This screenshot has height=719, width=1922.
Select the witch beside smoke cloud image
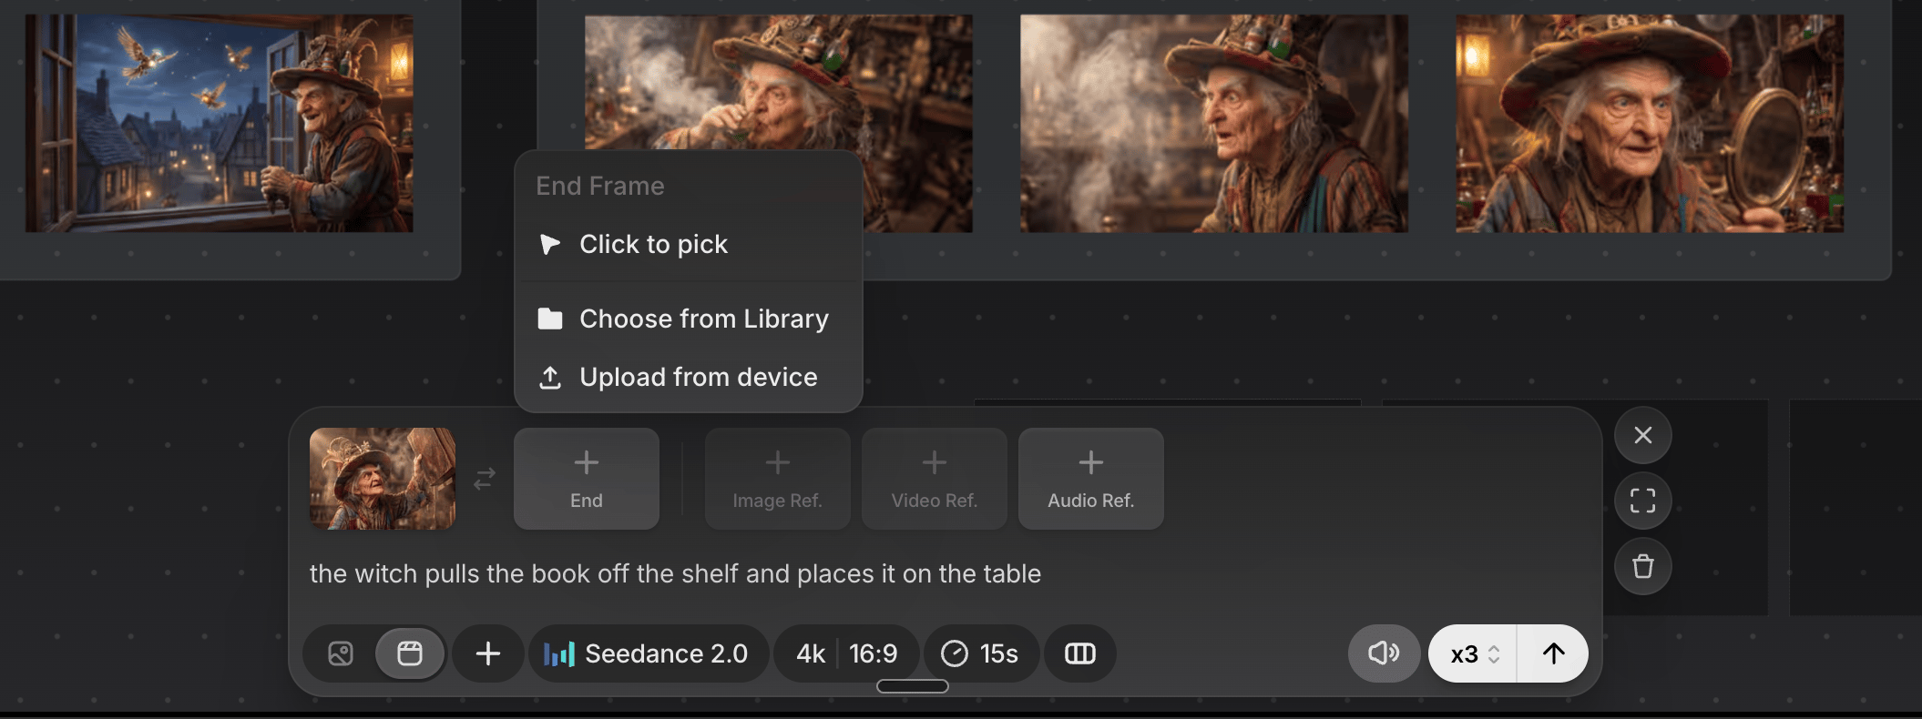(x=1214, y=123)
